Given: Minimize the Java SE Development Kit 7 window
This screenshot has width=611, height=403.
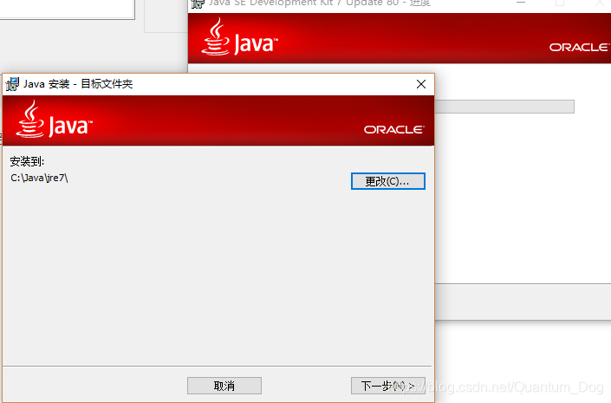Looking at the screenshot, I should 521,3.
